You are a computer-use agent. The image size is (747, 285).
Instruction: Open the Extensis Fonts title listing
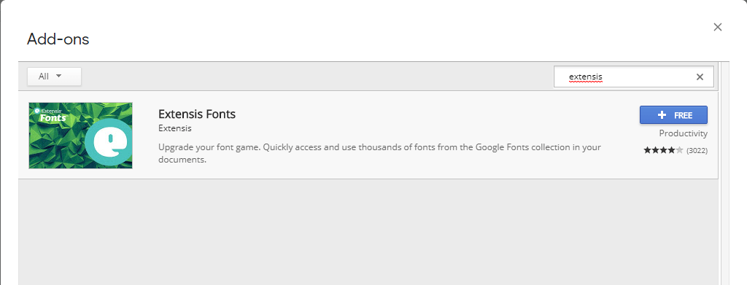197,114
